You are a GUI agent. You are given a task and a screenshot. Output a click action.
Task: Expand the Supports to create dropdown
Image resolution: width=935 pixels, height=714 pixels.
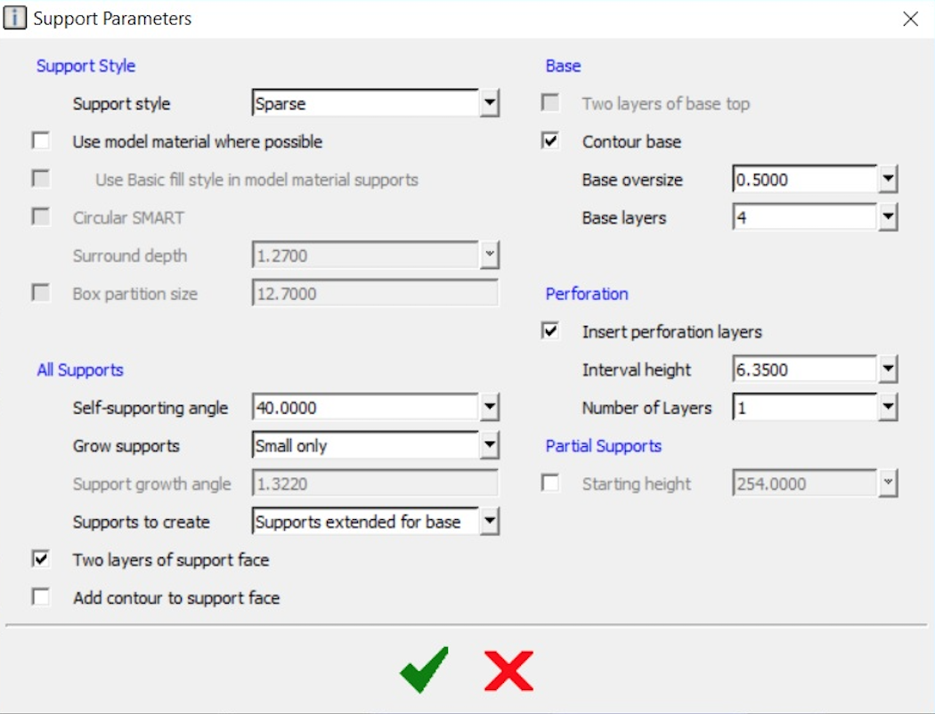click(x=490, y=523)
